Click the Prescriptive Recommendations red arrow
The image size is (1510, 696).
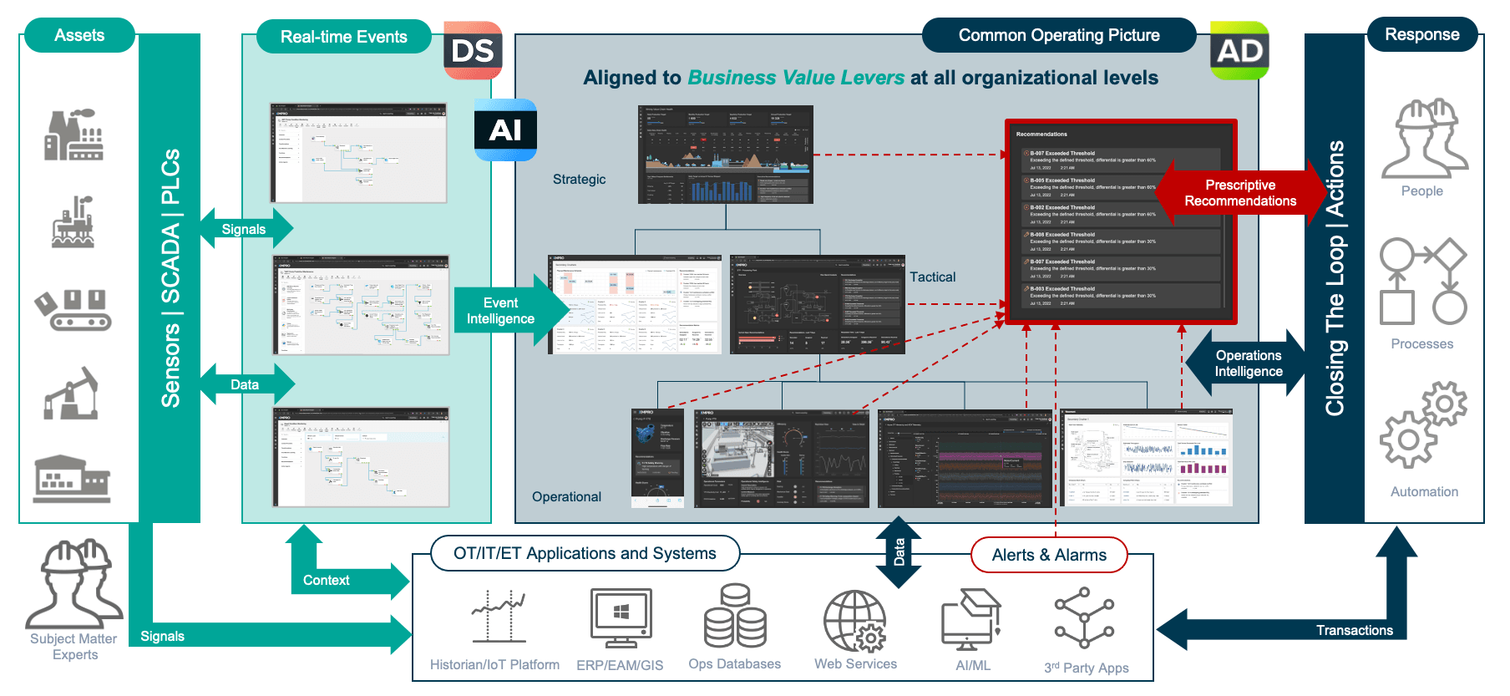coord(1241,193)
